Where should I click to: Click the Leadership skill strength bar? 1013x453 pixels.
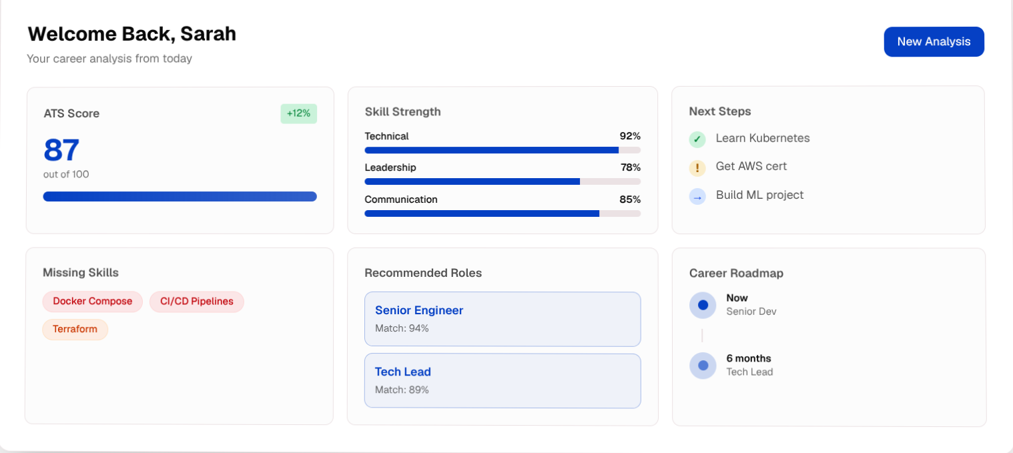point(502,181)
